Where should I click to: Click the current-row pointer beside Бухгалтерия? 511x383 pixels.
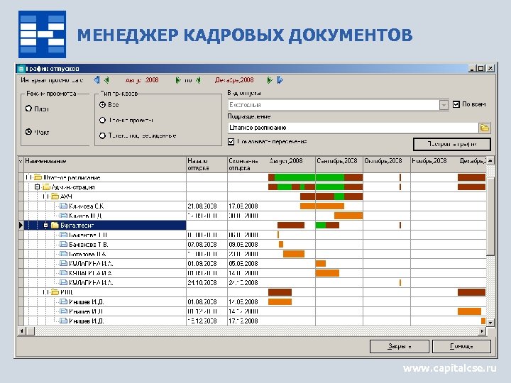coord(21,226)
